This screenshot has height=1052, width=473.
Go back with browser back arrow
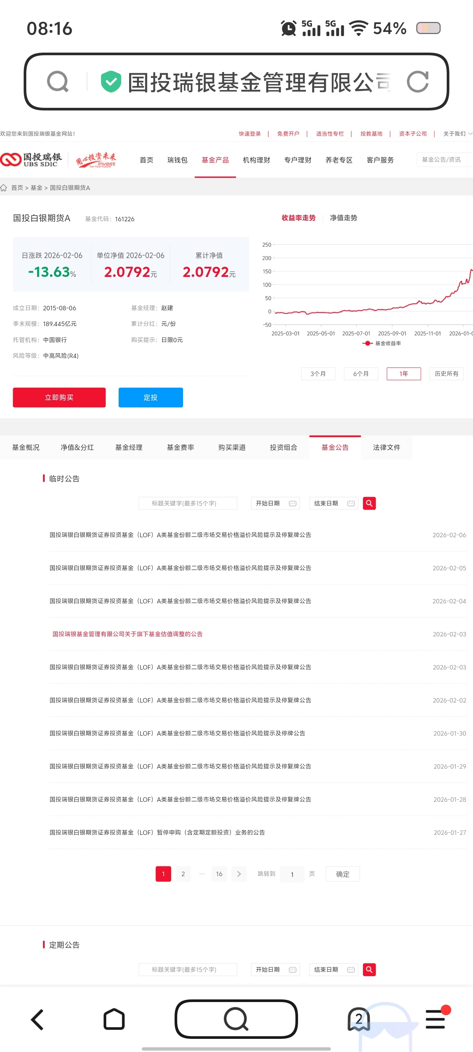pos(38,1020)
